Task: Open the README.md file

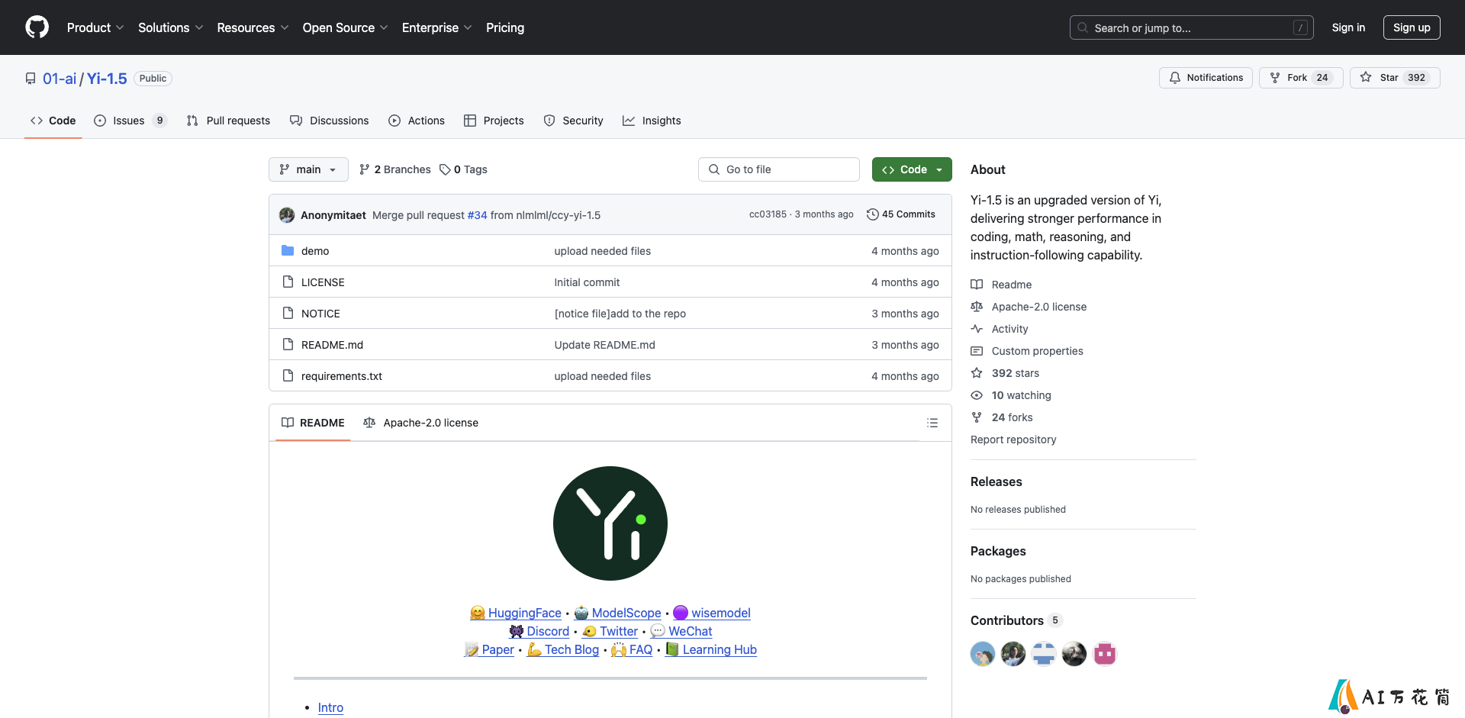Action: pyautogui.click(x=332, y=345)
